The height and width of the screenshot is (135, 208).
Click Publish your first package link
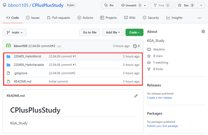[162, 126]
